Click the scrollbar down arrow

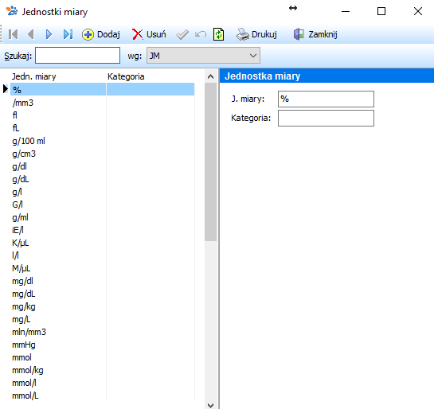pyautogui.click(x=211, y=405)
